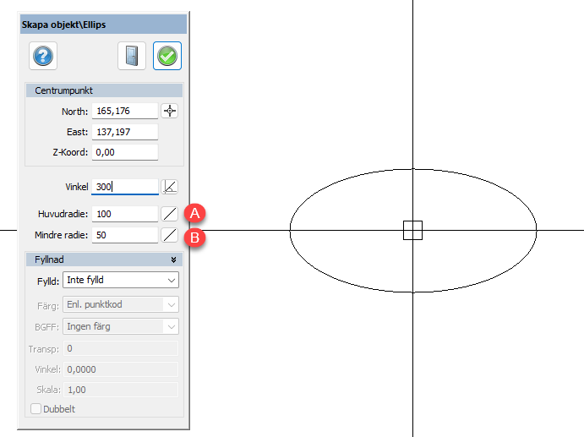Screen dimensions: 584x437
Task: Click measure icon next to Mindre radie
Action: (170, 235)
